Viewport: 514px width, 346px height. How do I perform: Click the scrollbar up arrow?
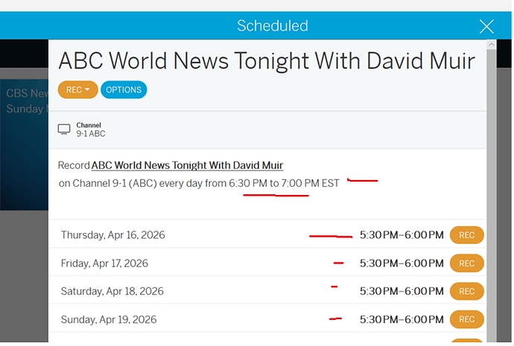pos(491,44)
